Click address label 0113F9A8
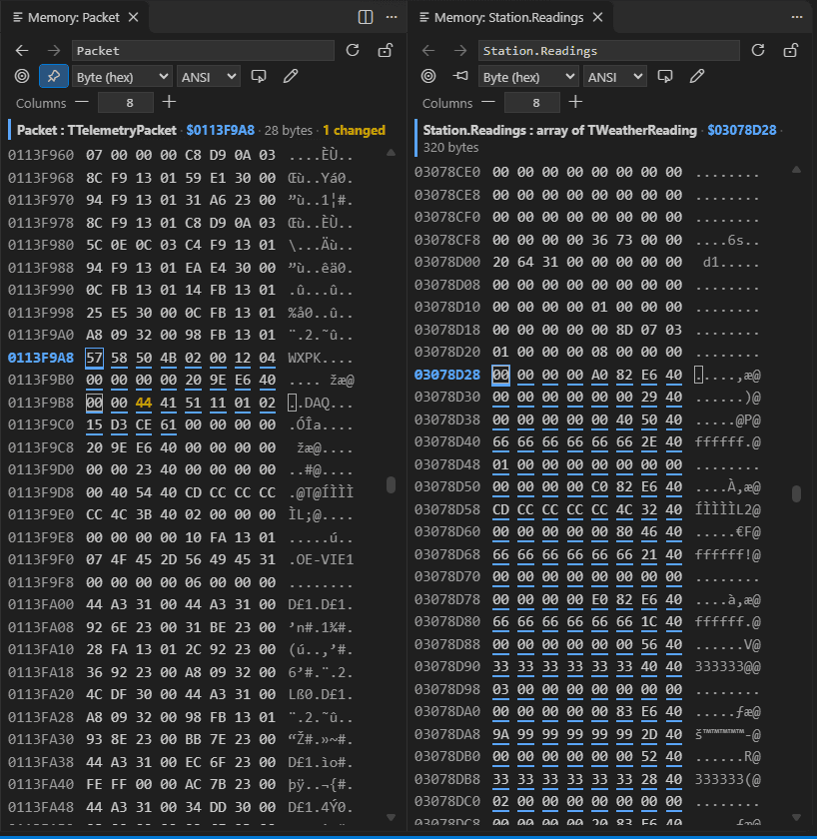The width and height of the screenshot is (817, 839). tap(41, 358)
